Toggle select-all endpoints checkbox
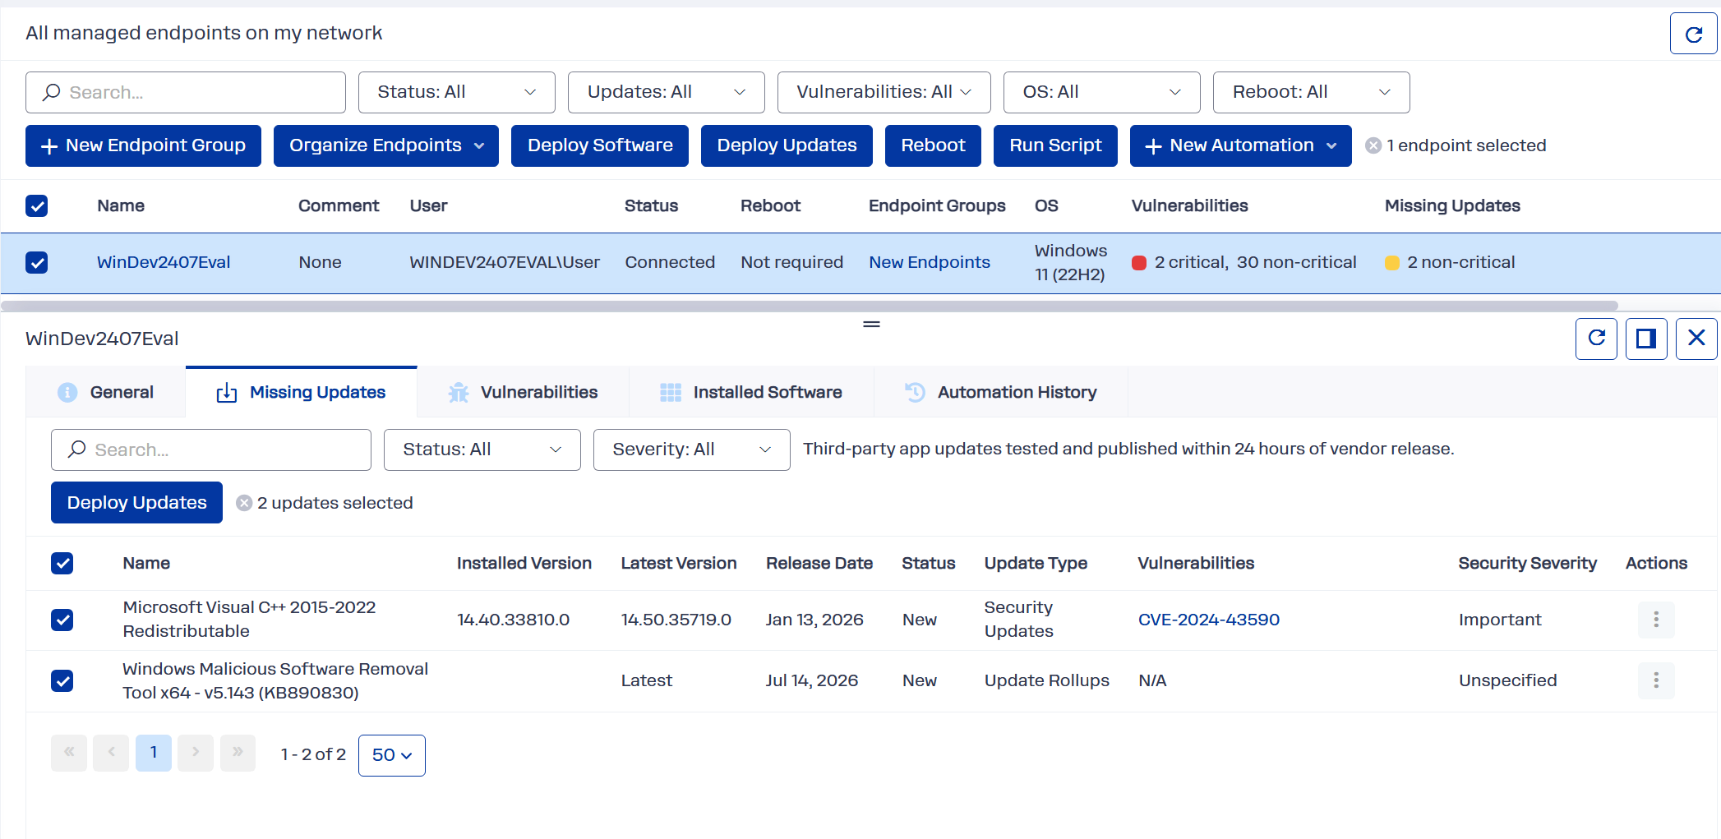This screenshot has height=839, width=1721. [37, 205]
